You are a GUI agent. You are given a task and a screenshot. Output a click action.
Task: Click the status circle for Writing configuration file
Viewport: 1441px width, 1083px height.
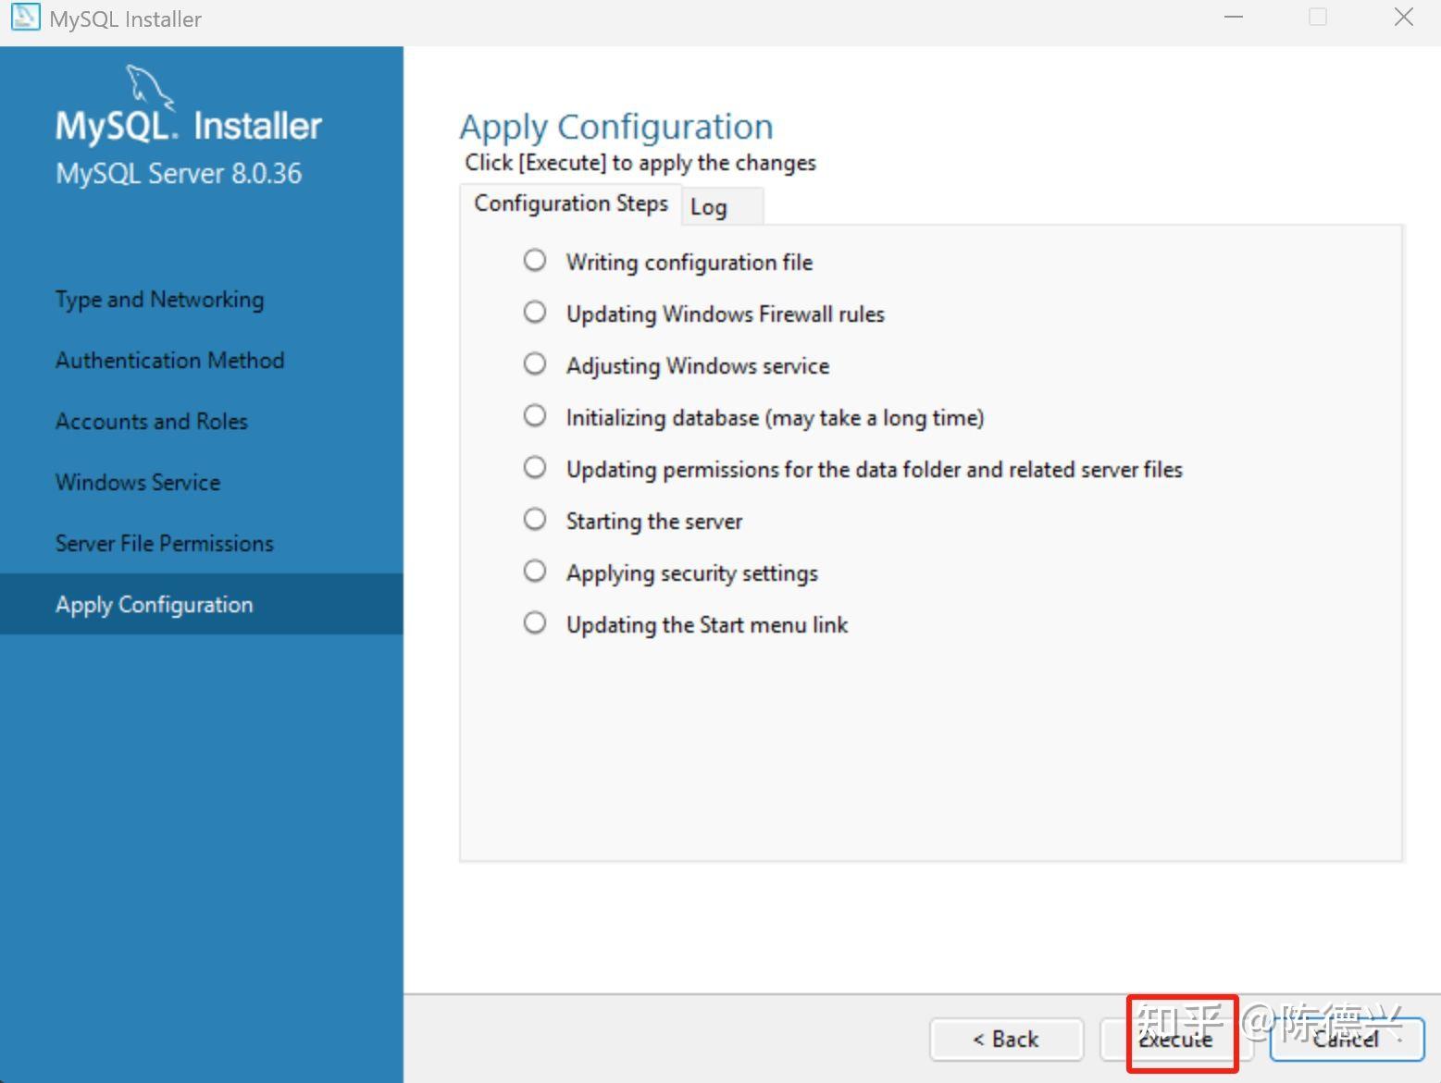(535, 261)
